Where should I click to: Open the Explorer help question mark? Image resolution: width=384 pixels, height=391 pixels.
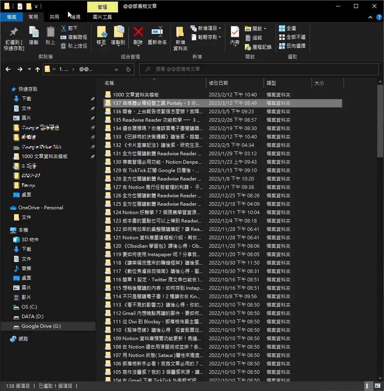click(x=379, y=17)
